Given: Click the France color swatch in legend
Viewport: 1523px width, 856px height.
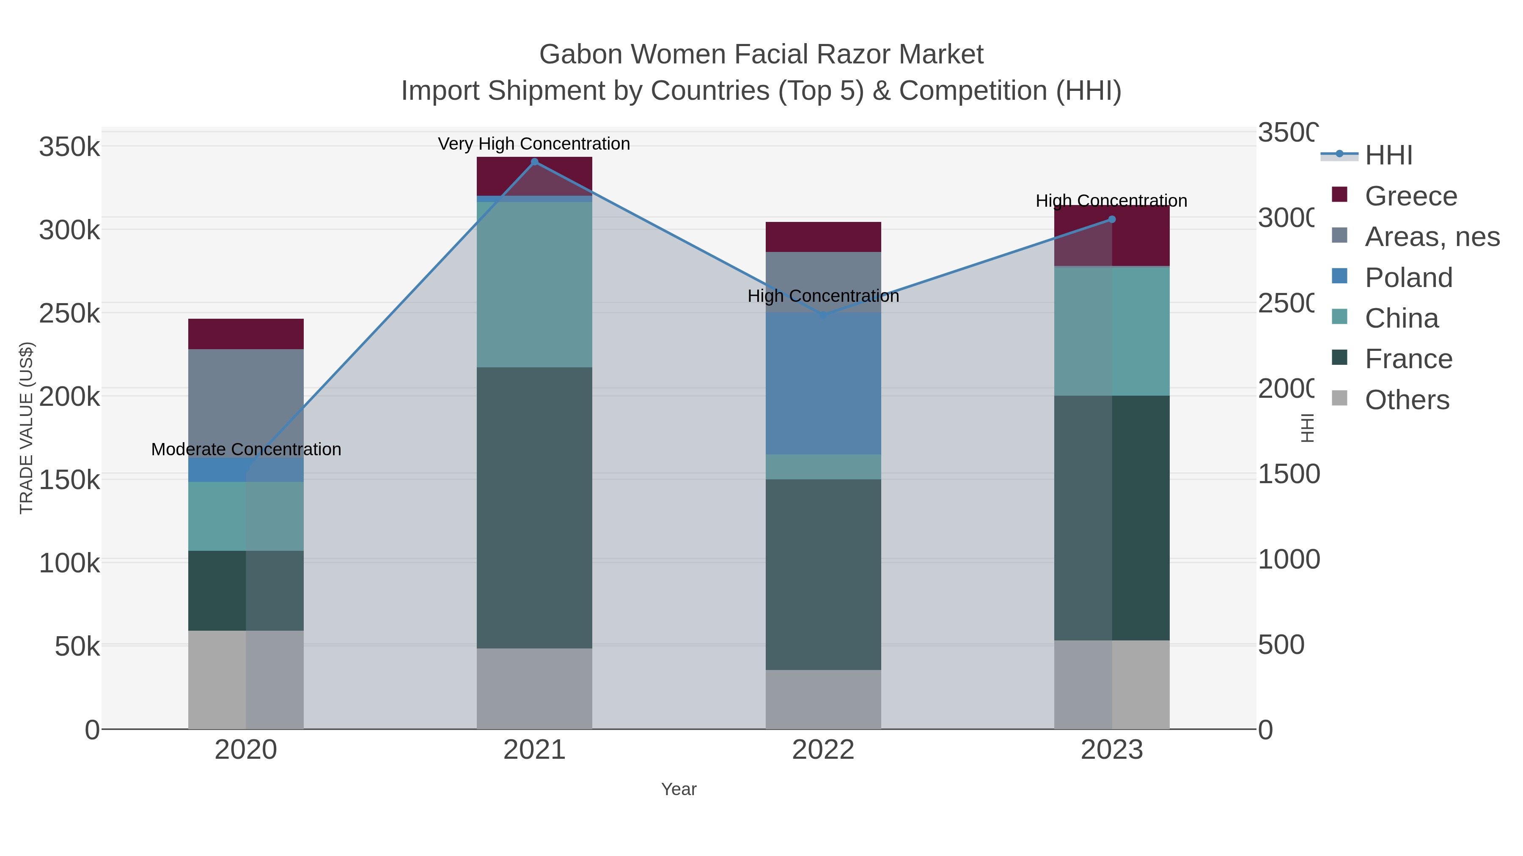Looking at the screenshot, I should pyautogui.click(x=1340, y=357).
